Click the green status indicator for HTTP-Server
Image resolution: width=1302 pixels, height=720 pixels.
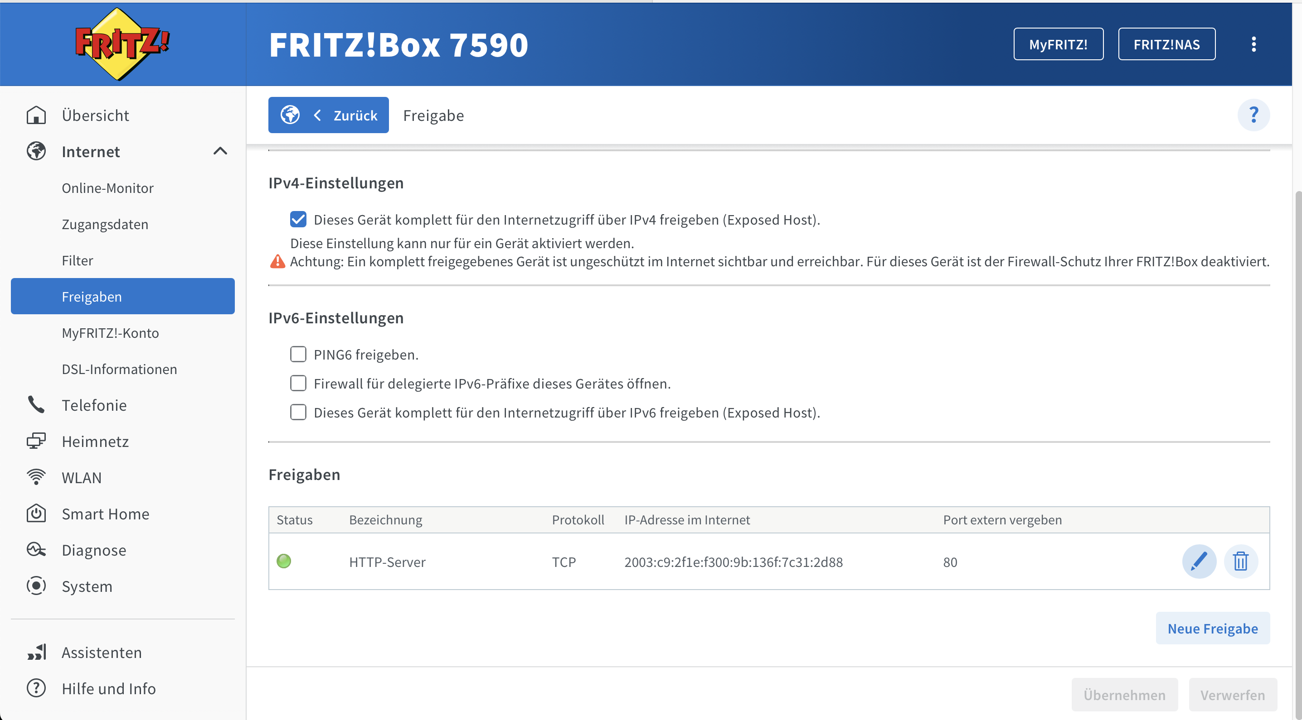coord(284,561)
